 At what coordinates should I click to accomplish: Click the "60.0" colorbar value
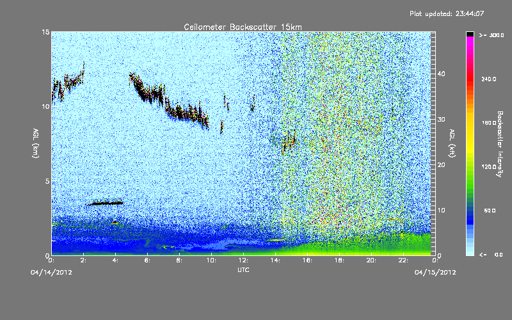[x=490, y=211]
